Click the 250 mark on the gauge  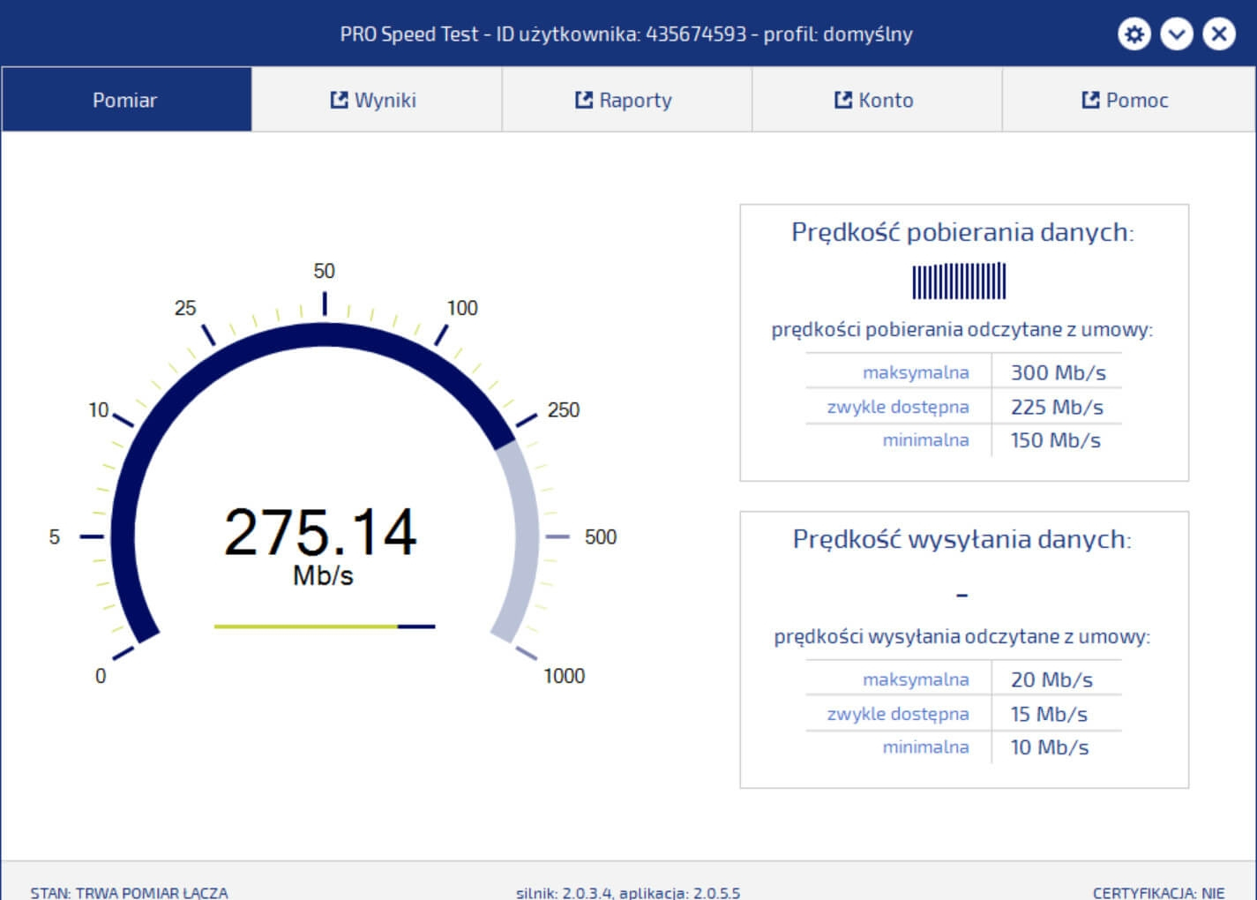point(563,409)
